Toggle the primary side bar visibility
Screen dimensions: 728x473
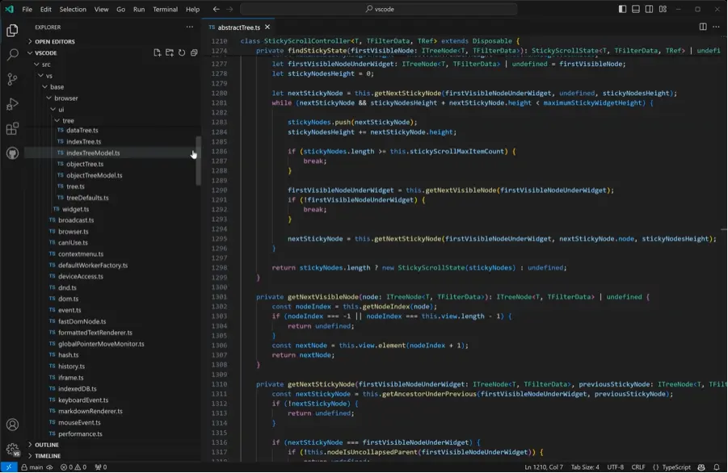click(622, 9)
